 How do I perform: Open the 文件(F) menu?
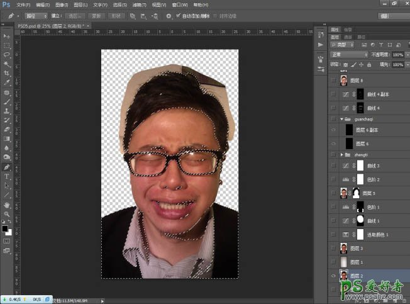[24, 4]
